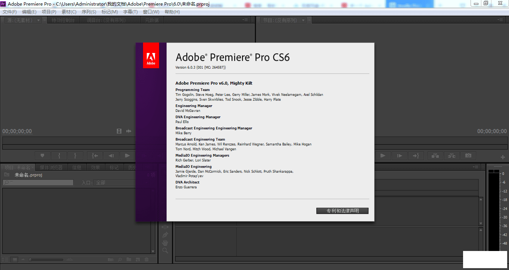Open 窗口(W) menu
The height and width of the screenshot is (270, 509).
151,12
